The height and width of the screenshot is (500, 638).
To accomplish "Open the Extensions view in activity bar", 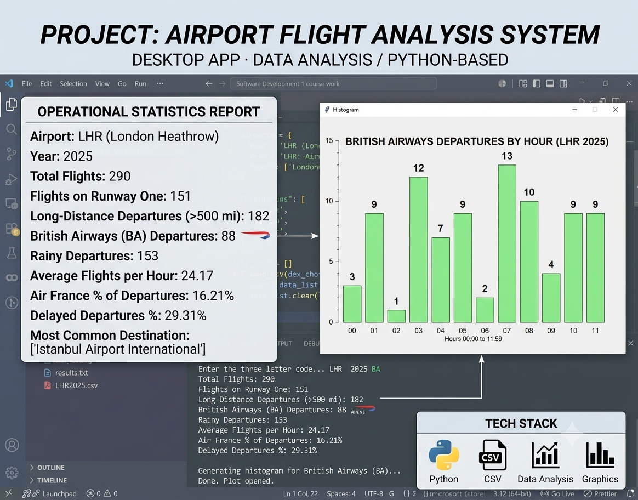I will click(x=12, y=229).
